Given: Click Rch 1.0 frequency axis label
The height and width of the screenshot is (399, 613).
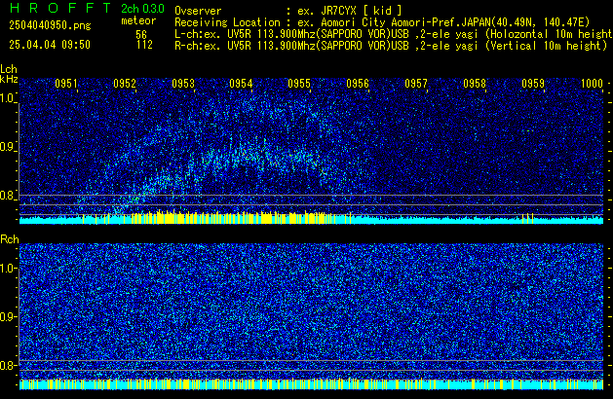Looking at the screenshot, I should 8,269.
